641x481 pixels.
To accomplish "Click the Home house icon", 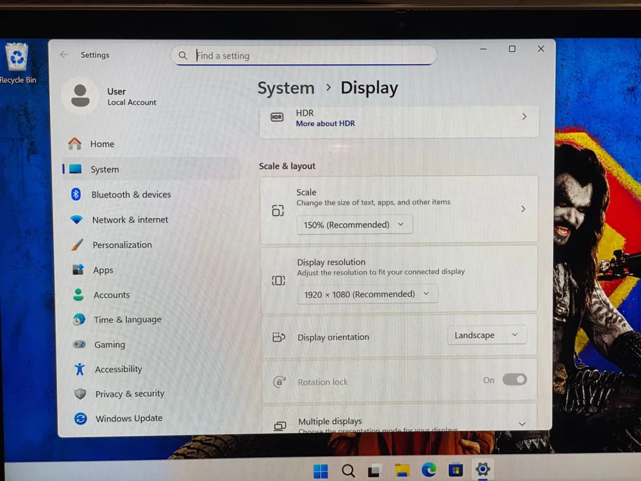I will (x=75, y=143).
